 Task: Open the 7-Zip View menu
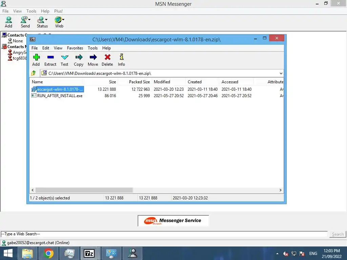[x=58, y=48]
